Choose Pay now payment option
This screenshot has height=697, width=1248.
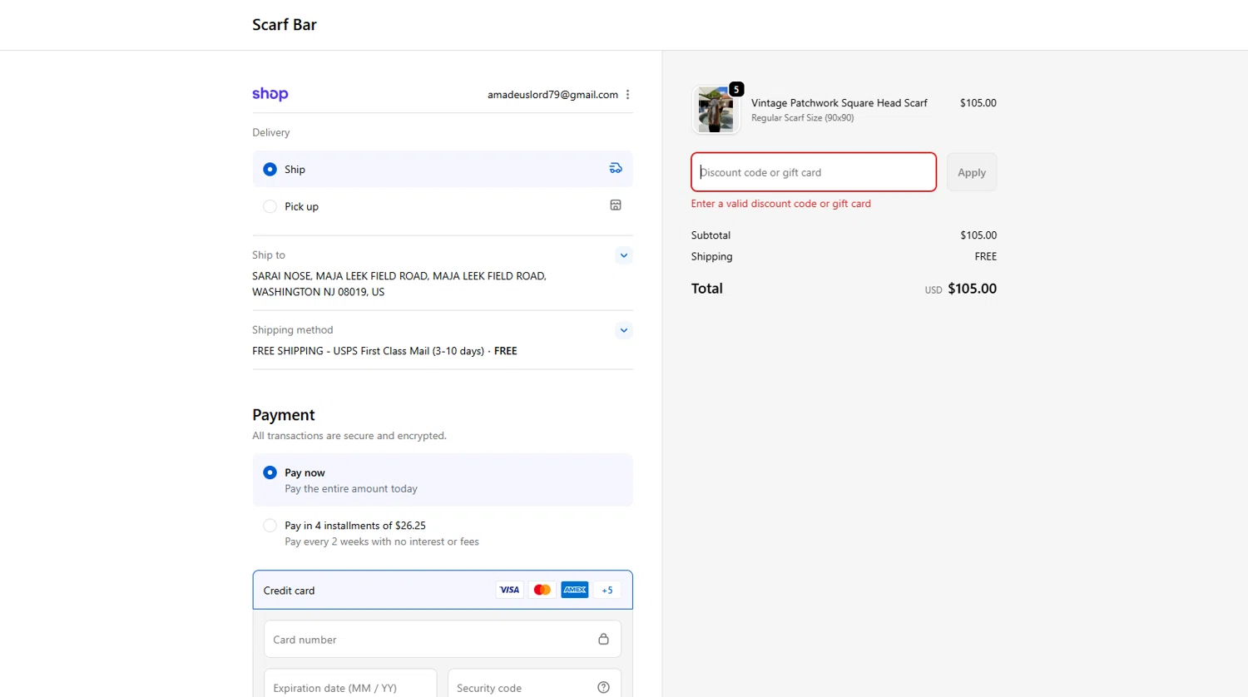click(x=443, y=480)
